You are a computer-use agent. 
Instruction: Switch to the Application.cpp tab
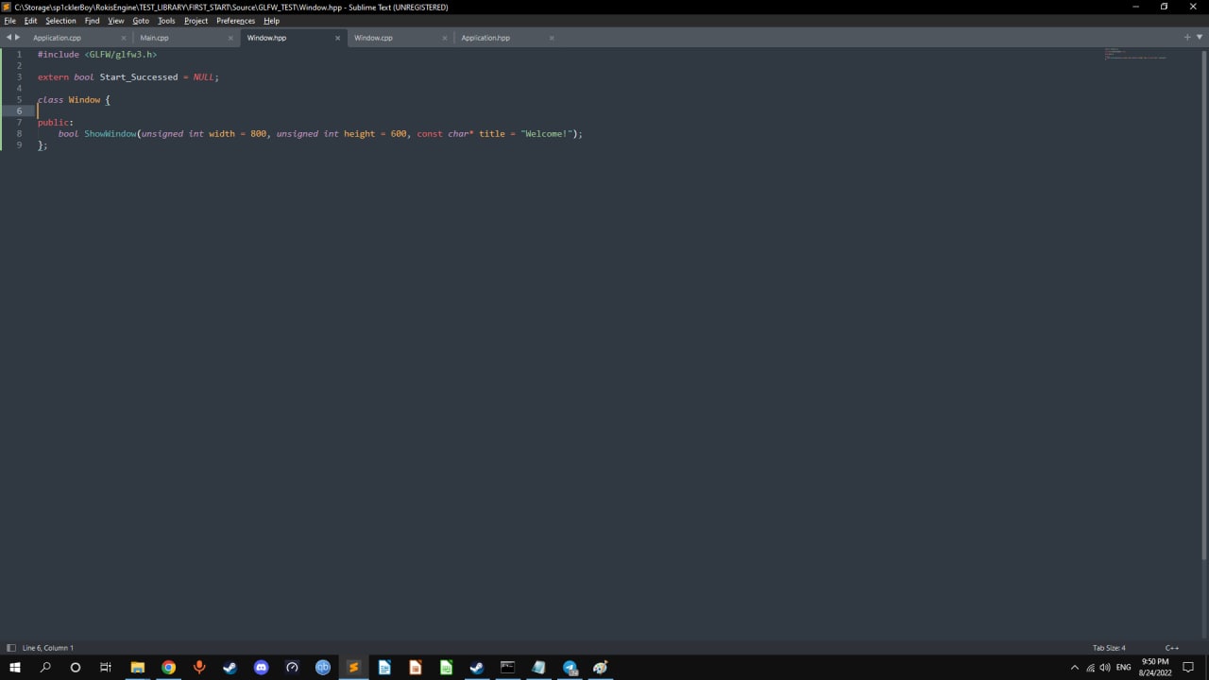click(x=58, y=38)
